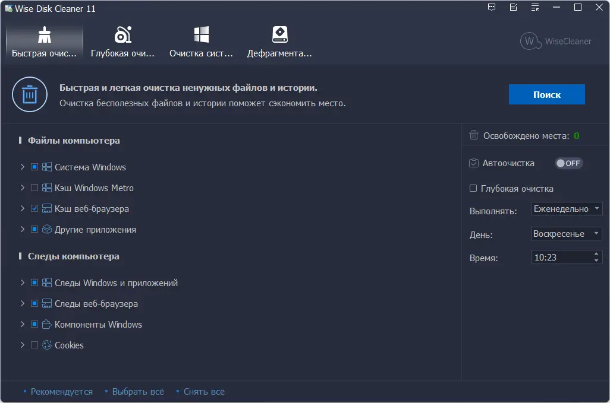Click the WiseCleaner logo
Viewport: 610px width, 403px height.
[556, 41]
